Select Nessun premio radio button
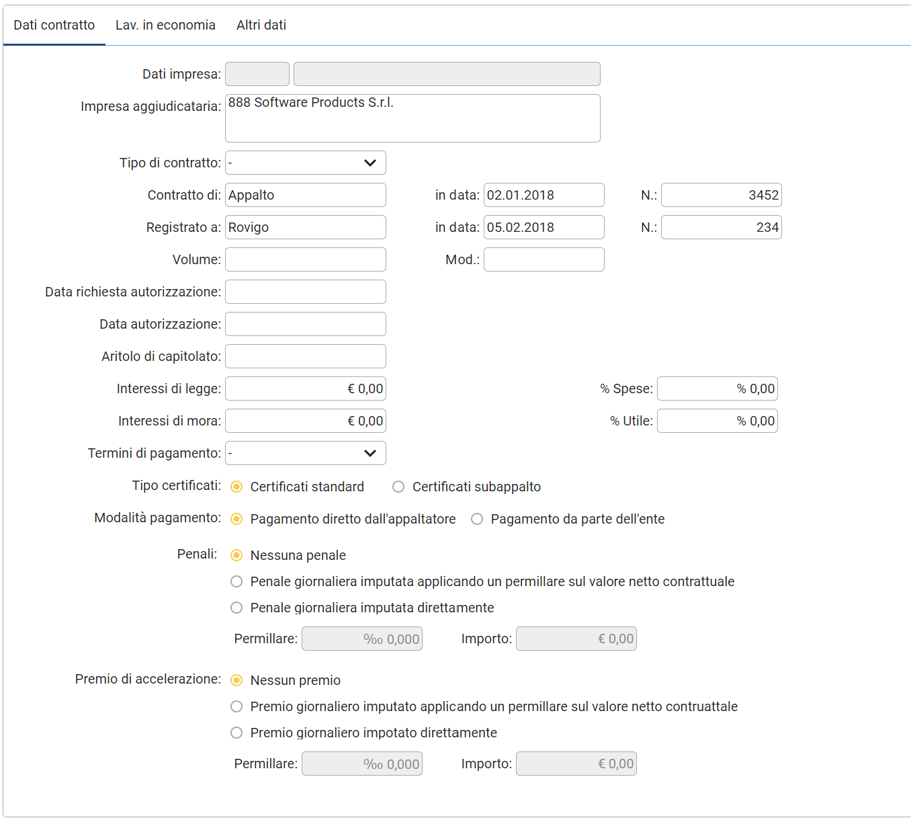911x820 pixels. 236,680
